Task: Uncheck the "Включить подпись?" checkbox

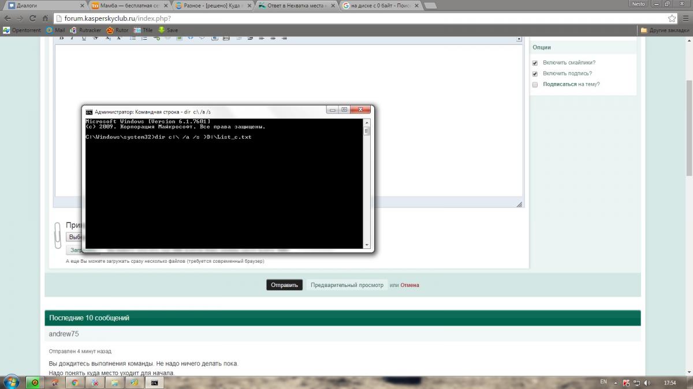Action: pos(535,74)
